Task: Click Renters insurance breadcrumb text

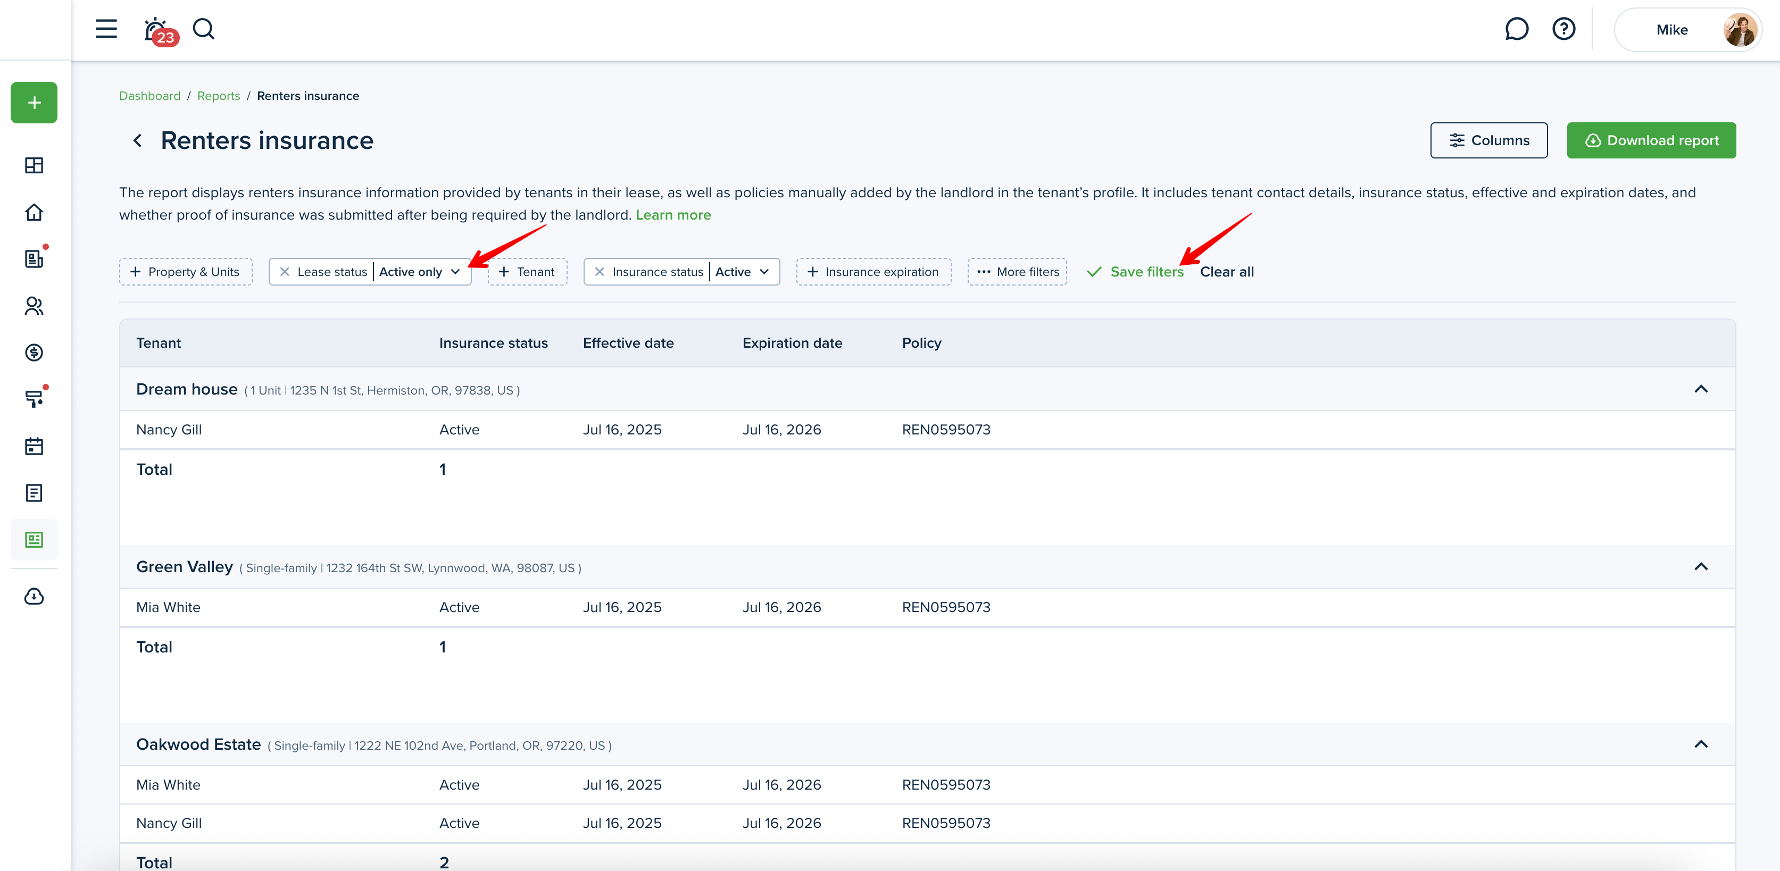Action: pos(308,96)
